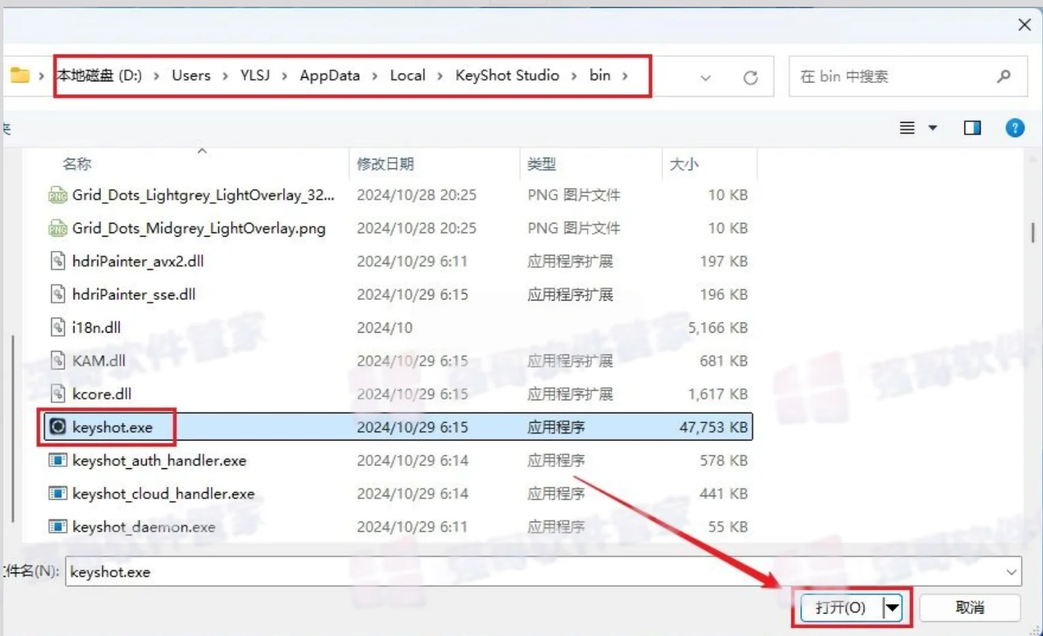This screenshot has height=636, width=1043.
Task: Select the kcore.dll file name
Action: (x=102, y=394)
